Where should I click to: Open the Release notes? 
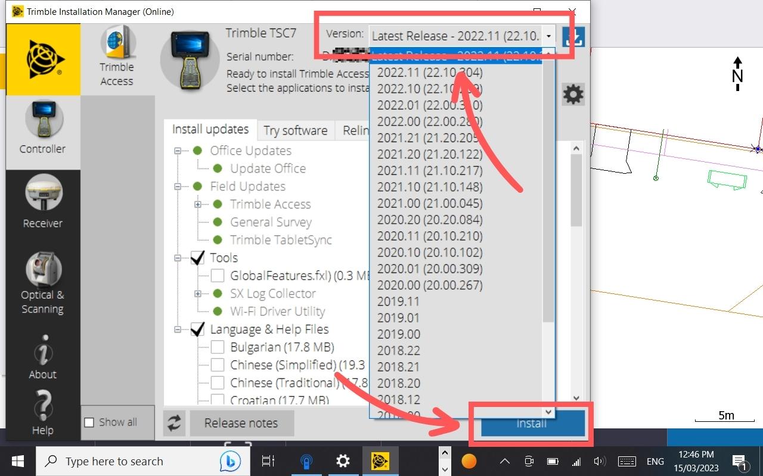tap(241, 423)
